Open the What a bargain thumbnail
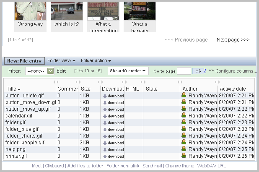The height and width of the screenshot is (172, 259). pos(140,11)
